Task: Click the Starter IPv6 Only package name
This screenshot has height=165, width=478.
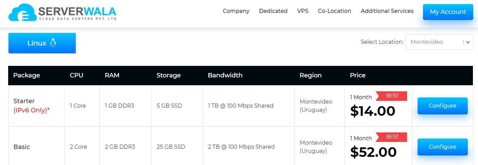Action: click(x=32, y=106)
